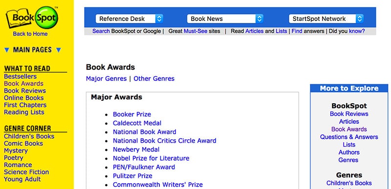The width and height of the screenshot is (391, 189).
Task: Open the Search link in the top bar
Action: tap(101, 31)
